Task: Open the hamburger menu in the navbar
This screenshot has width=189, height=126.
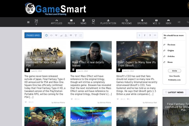Action: click(28, 22)
